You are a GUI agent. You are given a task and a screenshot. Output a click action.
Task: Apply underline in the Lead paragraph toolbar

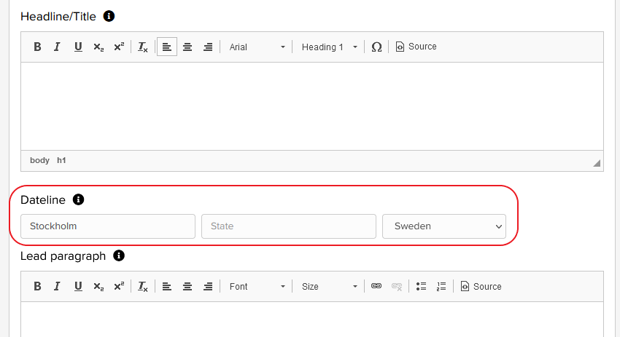(x=78, y=287)
